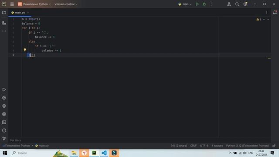Switch ENG keyboard language indicator
This screenshot has height=157, width=279.
(x=251, y=153)
